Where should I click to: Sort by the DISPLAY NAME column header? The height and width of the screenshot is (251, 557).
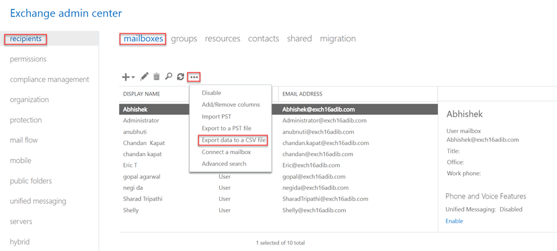click(x=141, y=94)
